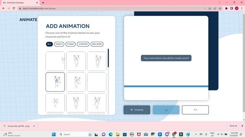Choose the third-row middle animation thumbnail
245x138 pixels.
(76, 103)
